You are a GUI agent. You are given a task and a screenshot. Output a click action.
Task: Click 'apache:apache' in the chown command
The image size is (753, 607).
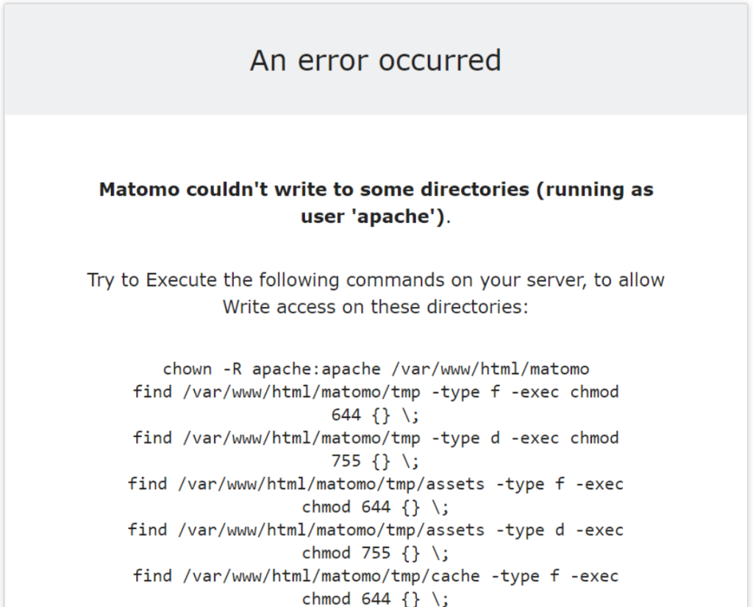tap(316, 369)
